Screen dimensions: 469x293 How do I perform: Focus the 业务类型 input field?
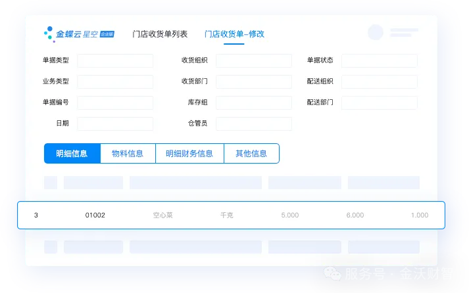pos(115,81)
